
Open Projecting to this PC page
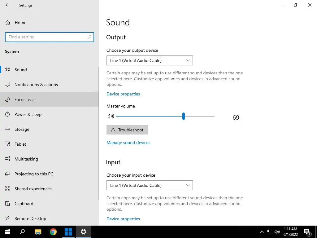tap(50, 174)
